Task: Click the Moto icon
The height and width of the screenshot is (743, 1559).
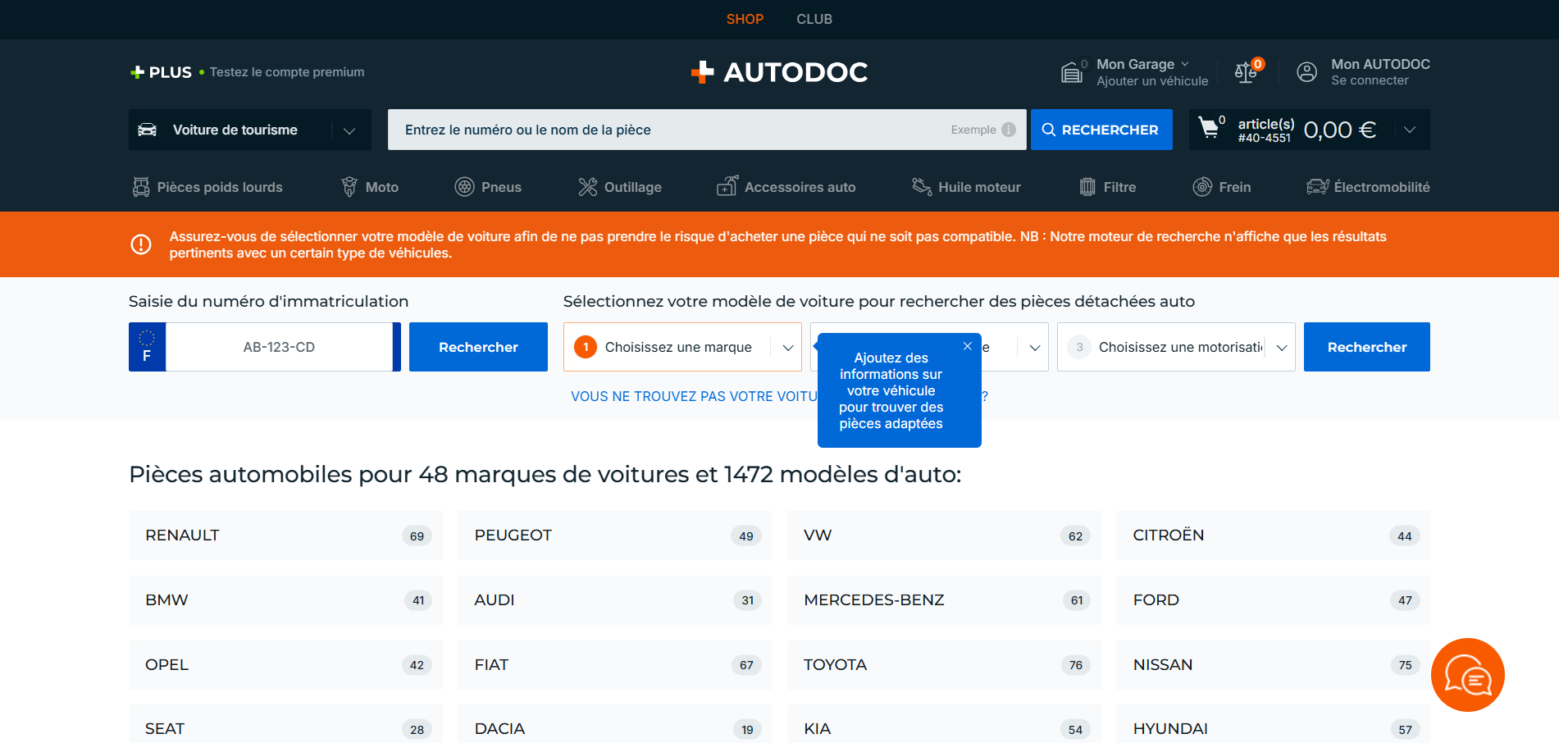Action: [349, 187]
